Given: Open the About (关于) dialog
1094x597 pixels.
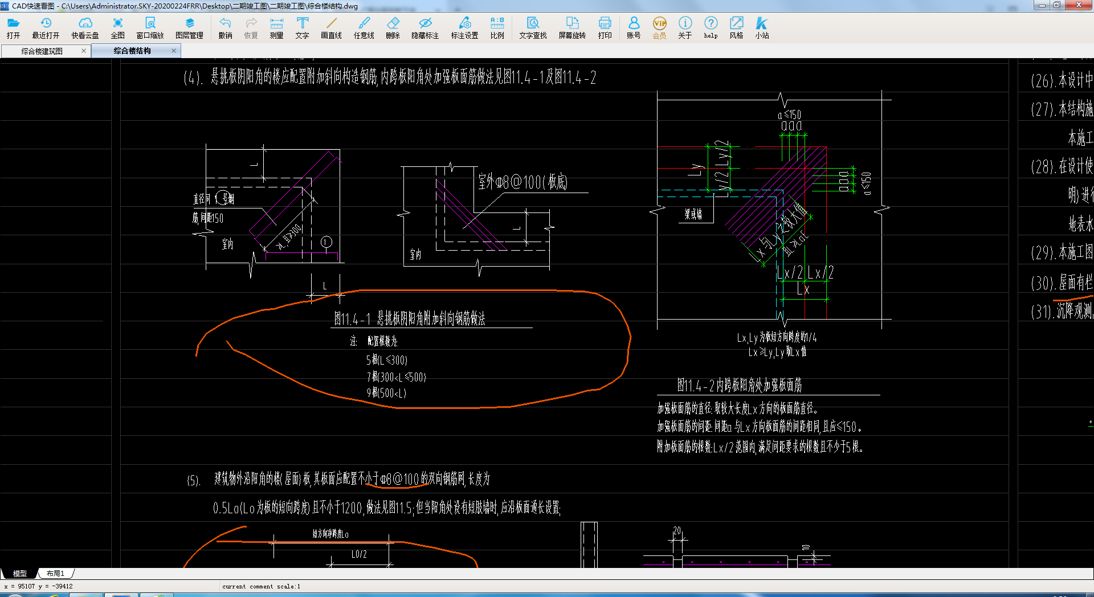Looking at the screenshot, I should pyautogui.click(x=685, y=27).
